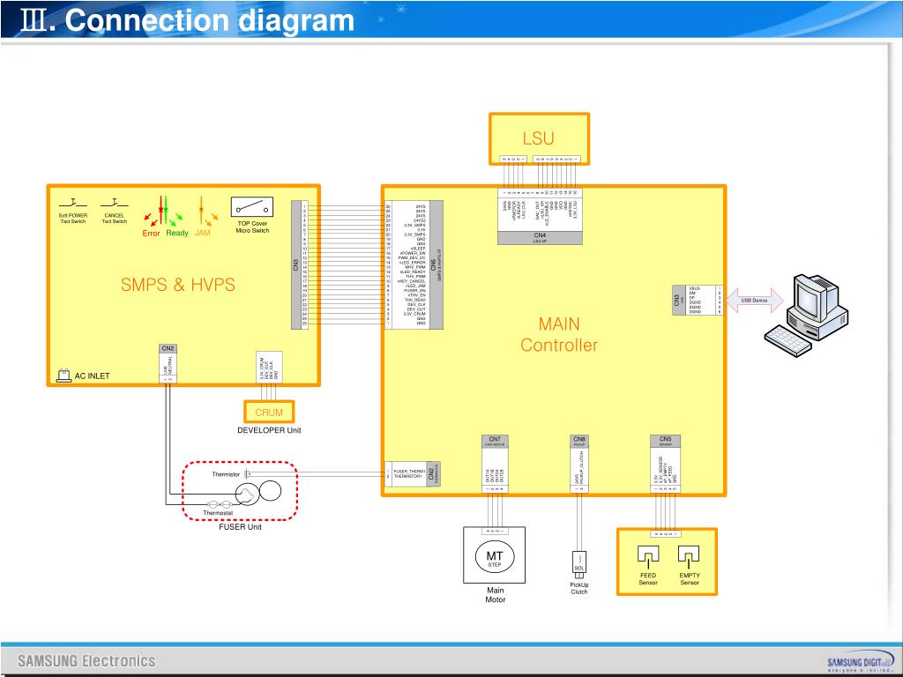Click the TOP Cover Micro Switch symbol
This screenshot has width=903, height=677.
pos(252,206)
